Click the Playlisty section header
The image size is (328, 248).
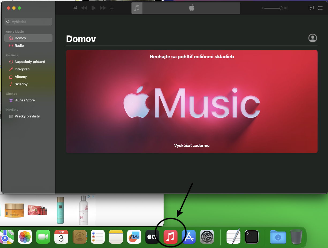pyautogui.click(x=12, y=110)
